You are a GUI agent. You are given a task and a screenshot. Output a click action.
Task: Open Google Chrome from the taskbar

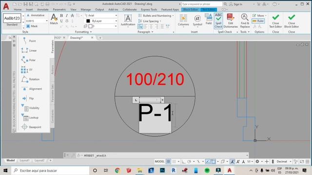point(117,170)
